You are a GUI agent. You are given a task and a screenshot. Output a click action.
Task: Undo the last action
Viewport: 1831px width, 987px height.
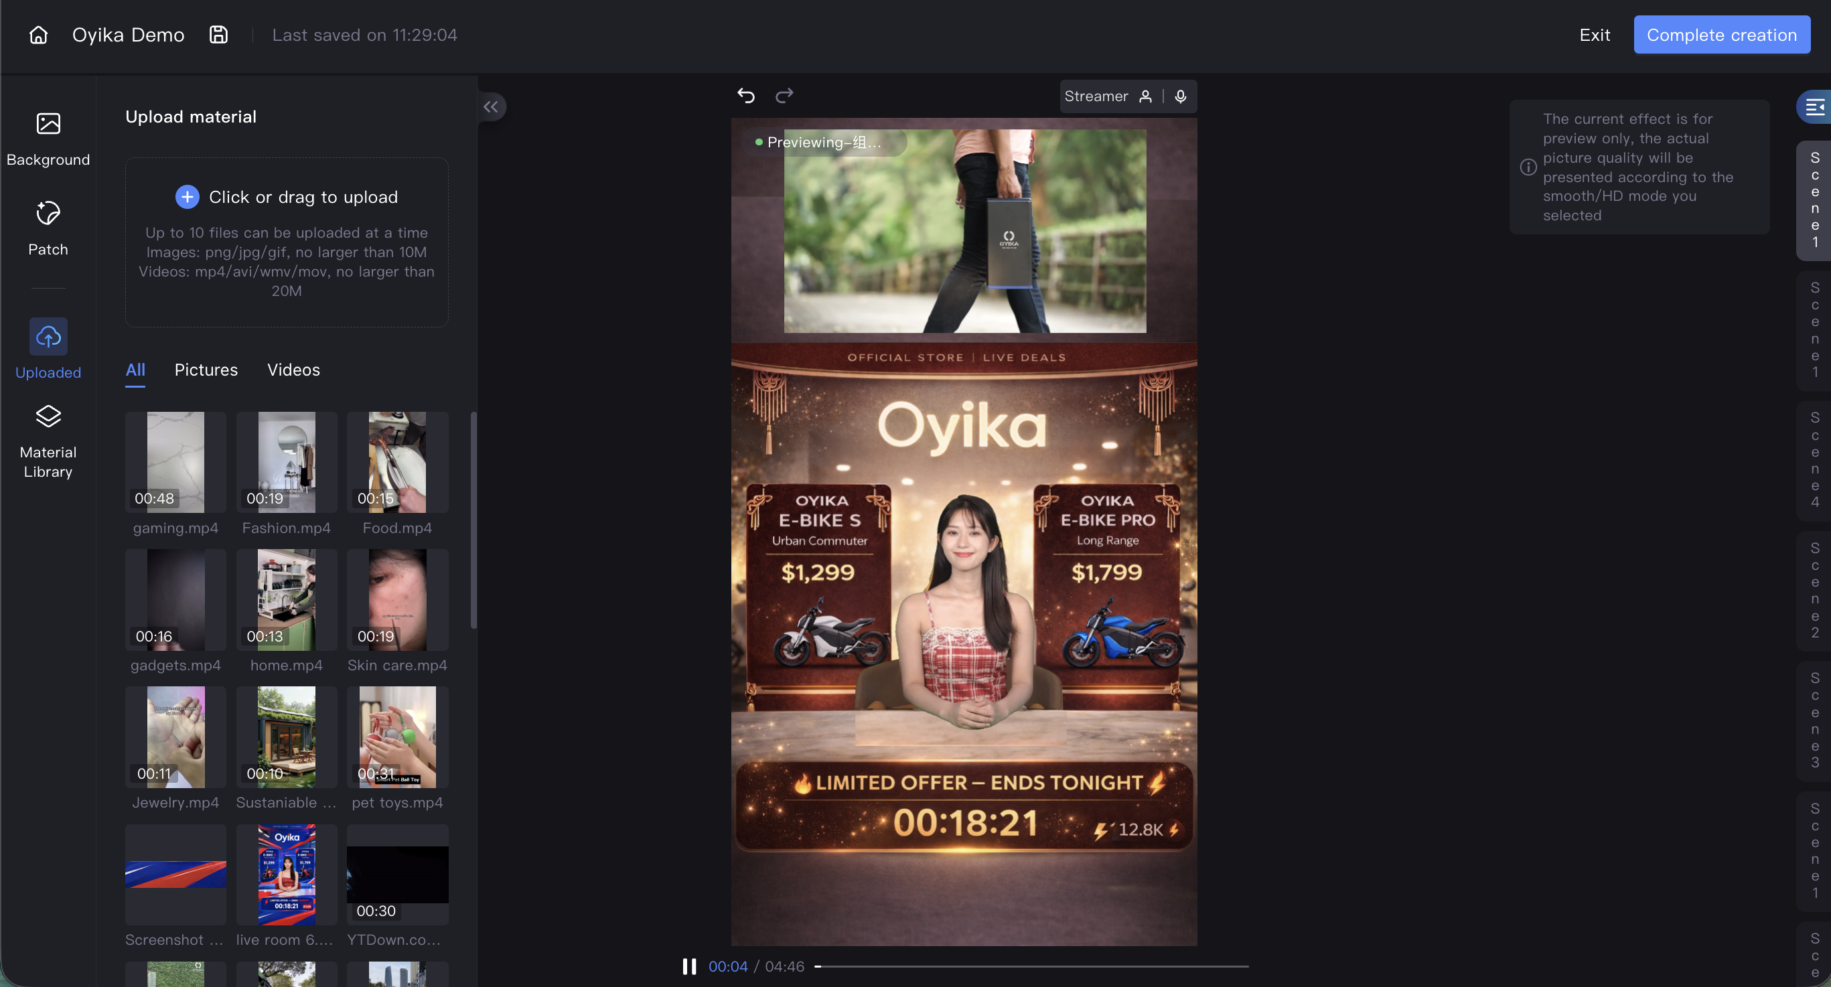click(x=745, y=95)
